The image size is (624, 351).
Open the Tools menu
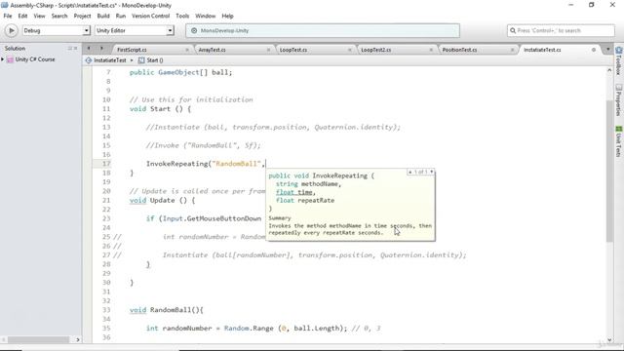[x=182, y=16]
